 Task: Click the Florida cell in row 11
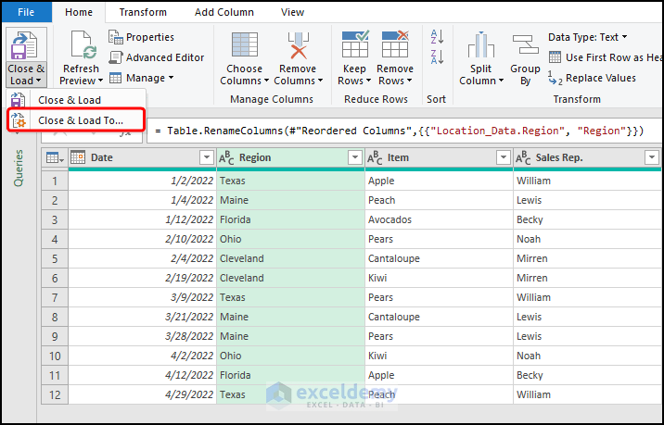290,375
